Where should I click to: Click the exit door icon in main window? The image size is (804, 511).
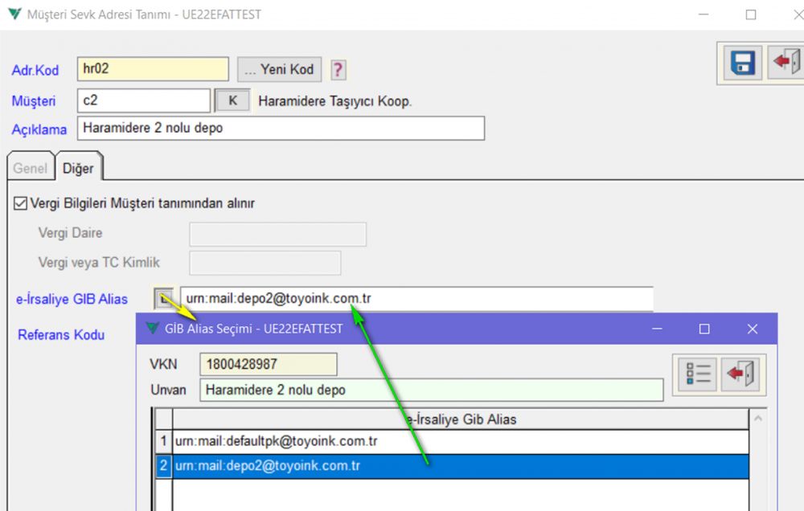pyautogui.click(x=785, y=63)
